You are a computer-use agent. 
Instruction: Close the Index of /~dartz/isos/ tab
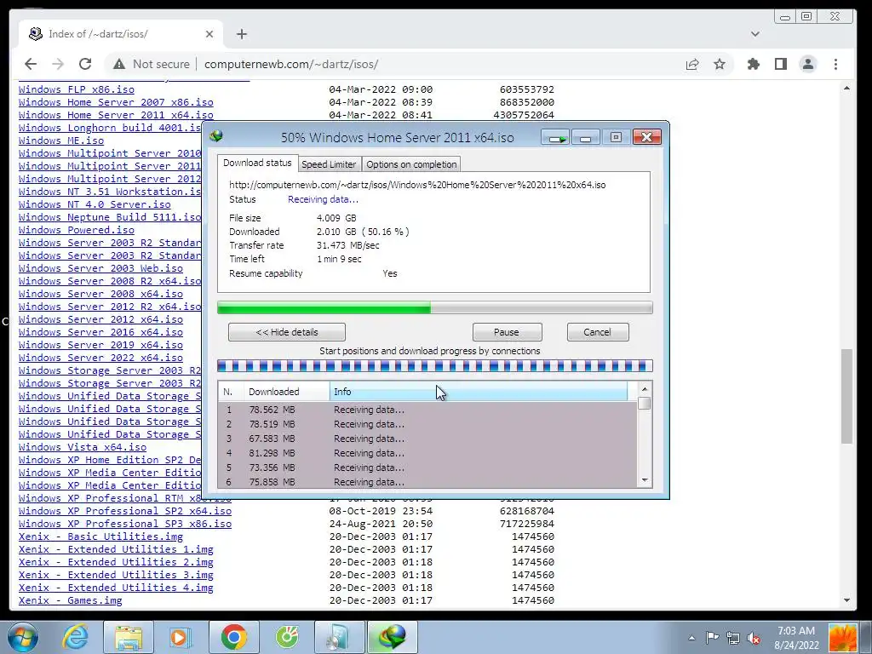coord(209,34)
